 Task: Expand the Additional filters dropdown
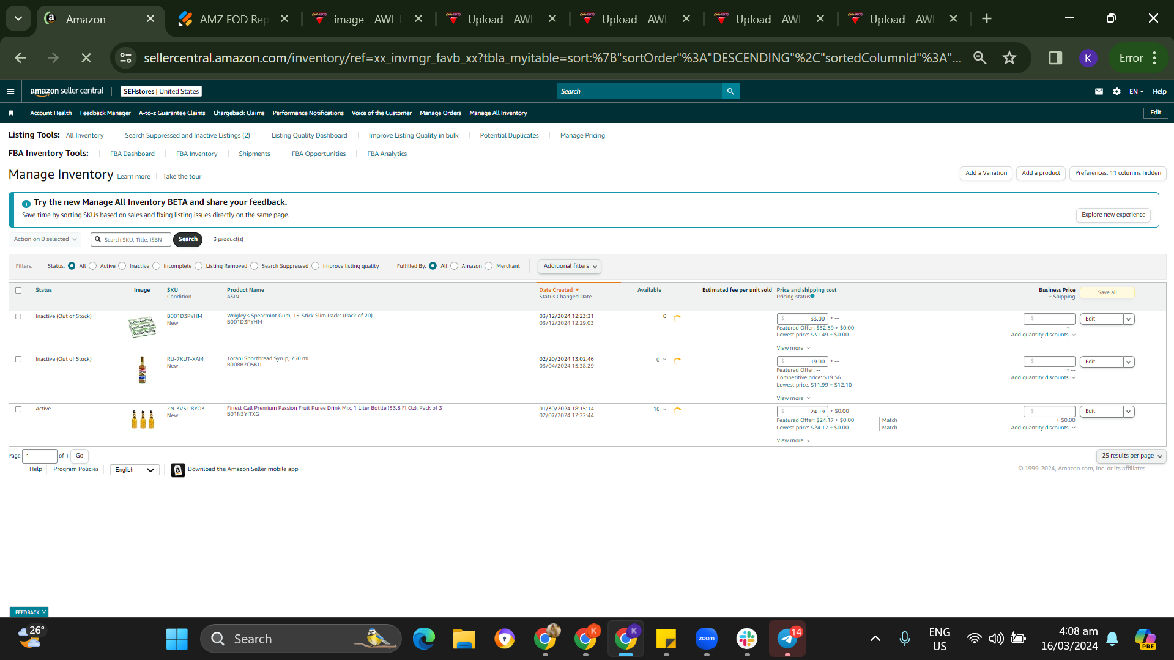tap(570, 266)
